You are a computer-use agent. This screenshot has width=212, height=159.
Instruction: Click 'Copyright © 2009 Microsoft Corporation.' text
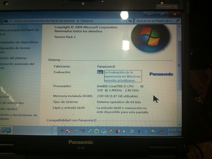(86, 27)
